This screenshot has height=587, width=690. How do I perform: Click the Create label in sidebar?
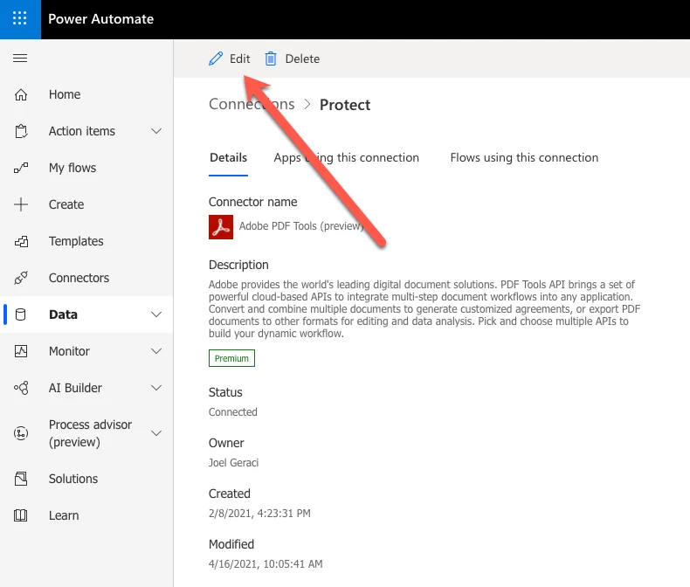point(66,204)
